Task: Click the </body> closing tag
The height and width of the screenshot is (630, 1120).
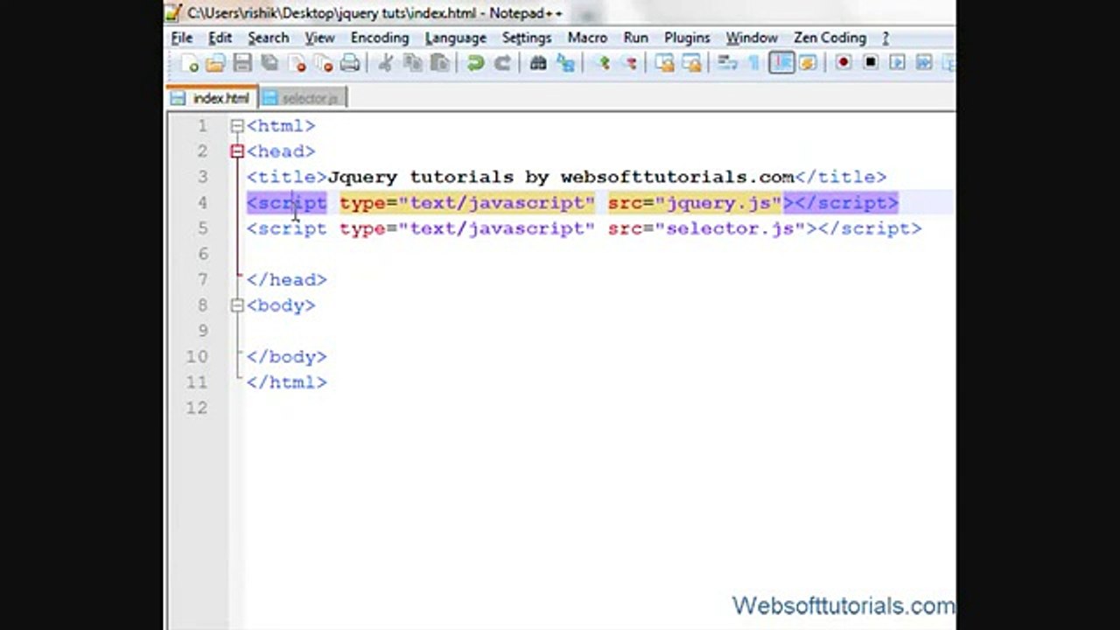Action: [286, 357]
